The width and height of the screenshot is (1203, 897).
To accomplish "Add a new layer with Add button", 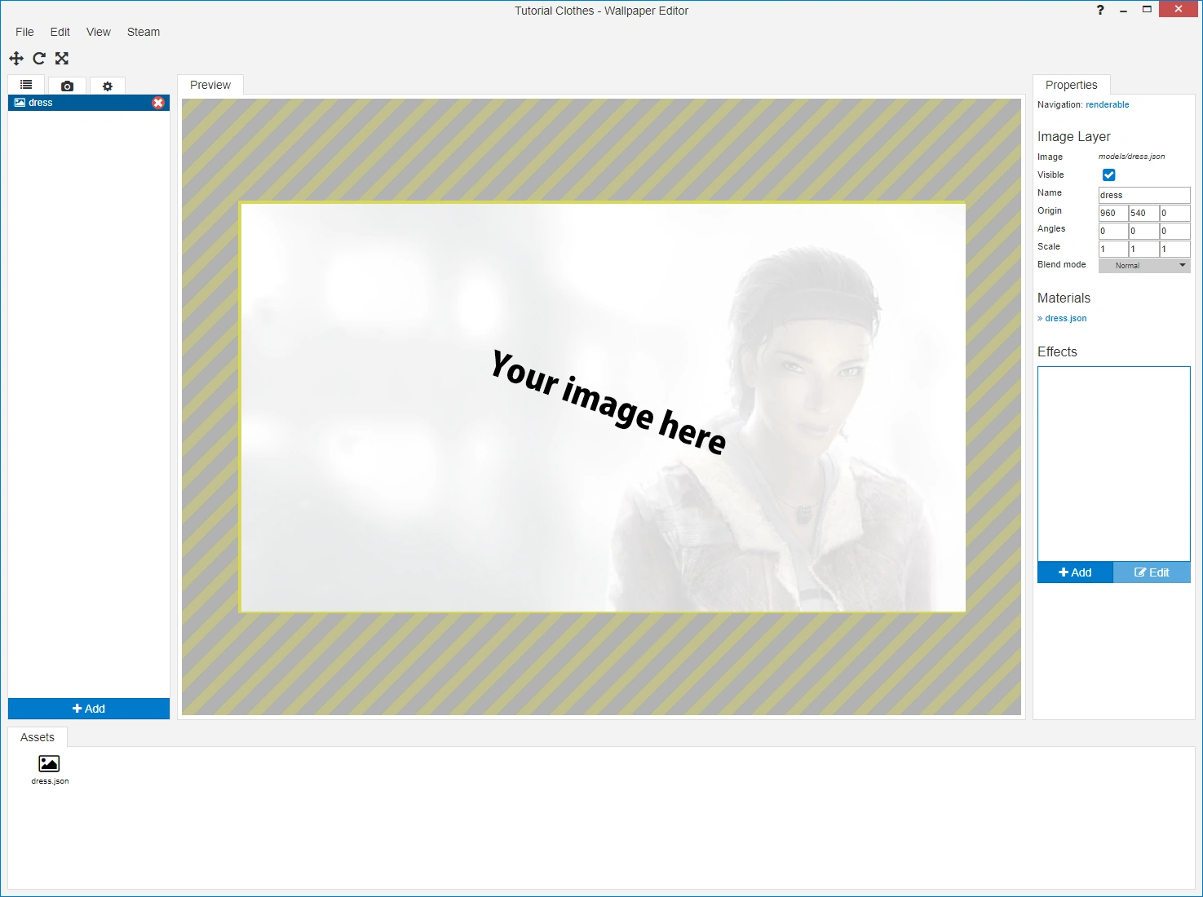I will (x=89, y=709).
